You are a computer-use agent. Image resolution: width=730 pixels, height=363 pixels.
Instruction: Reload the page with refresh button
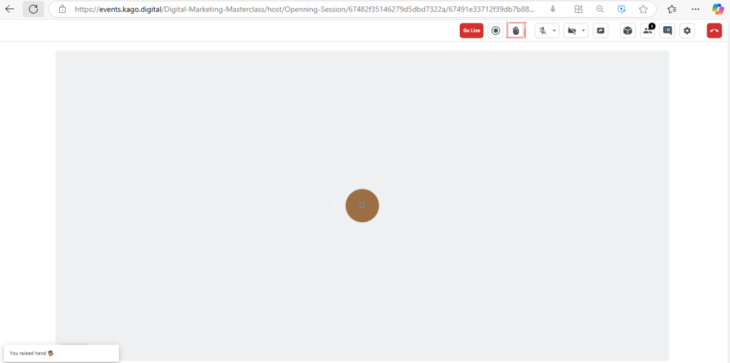33,9
